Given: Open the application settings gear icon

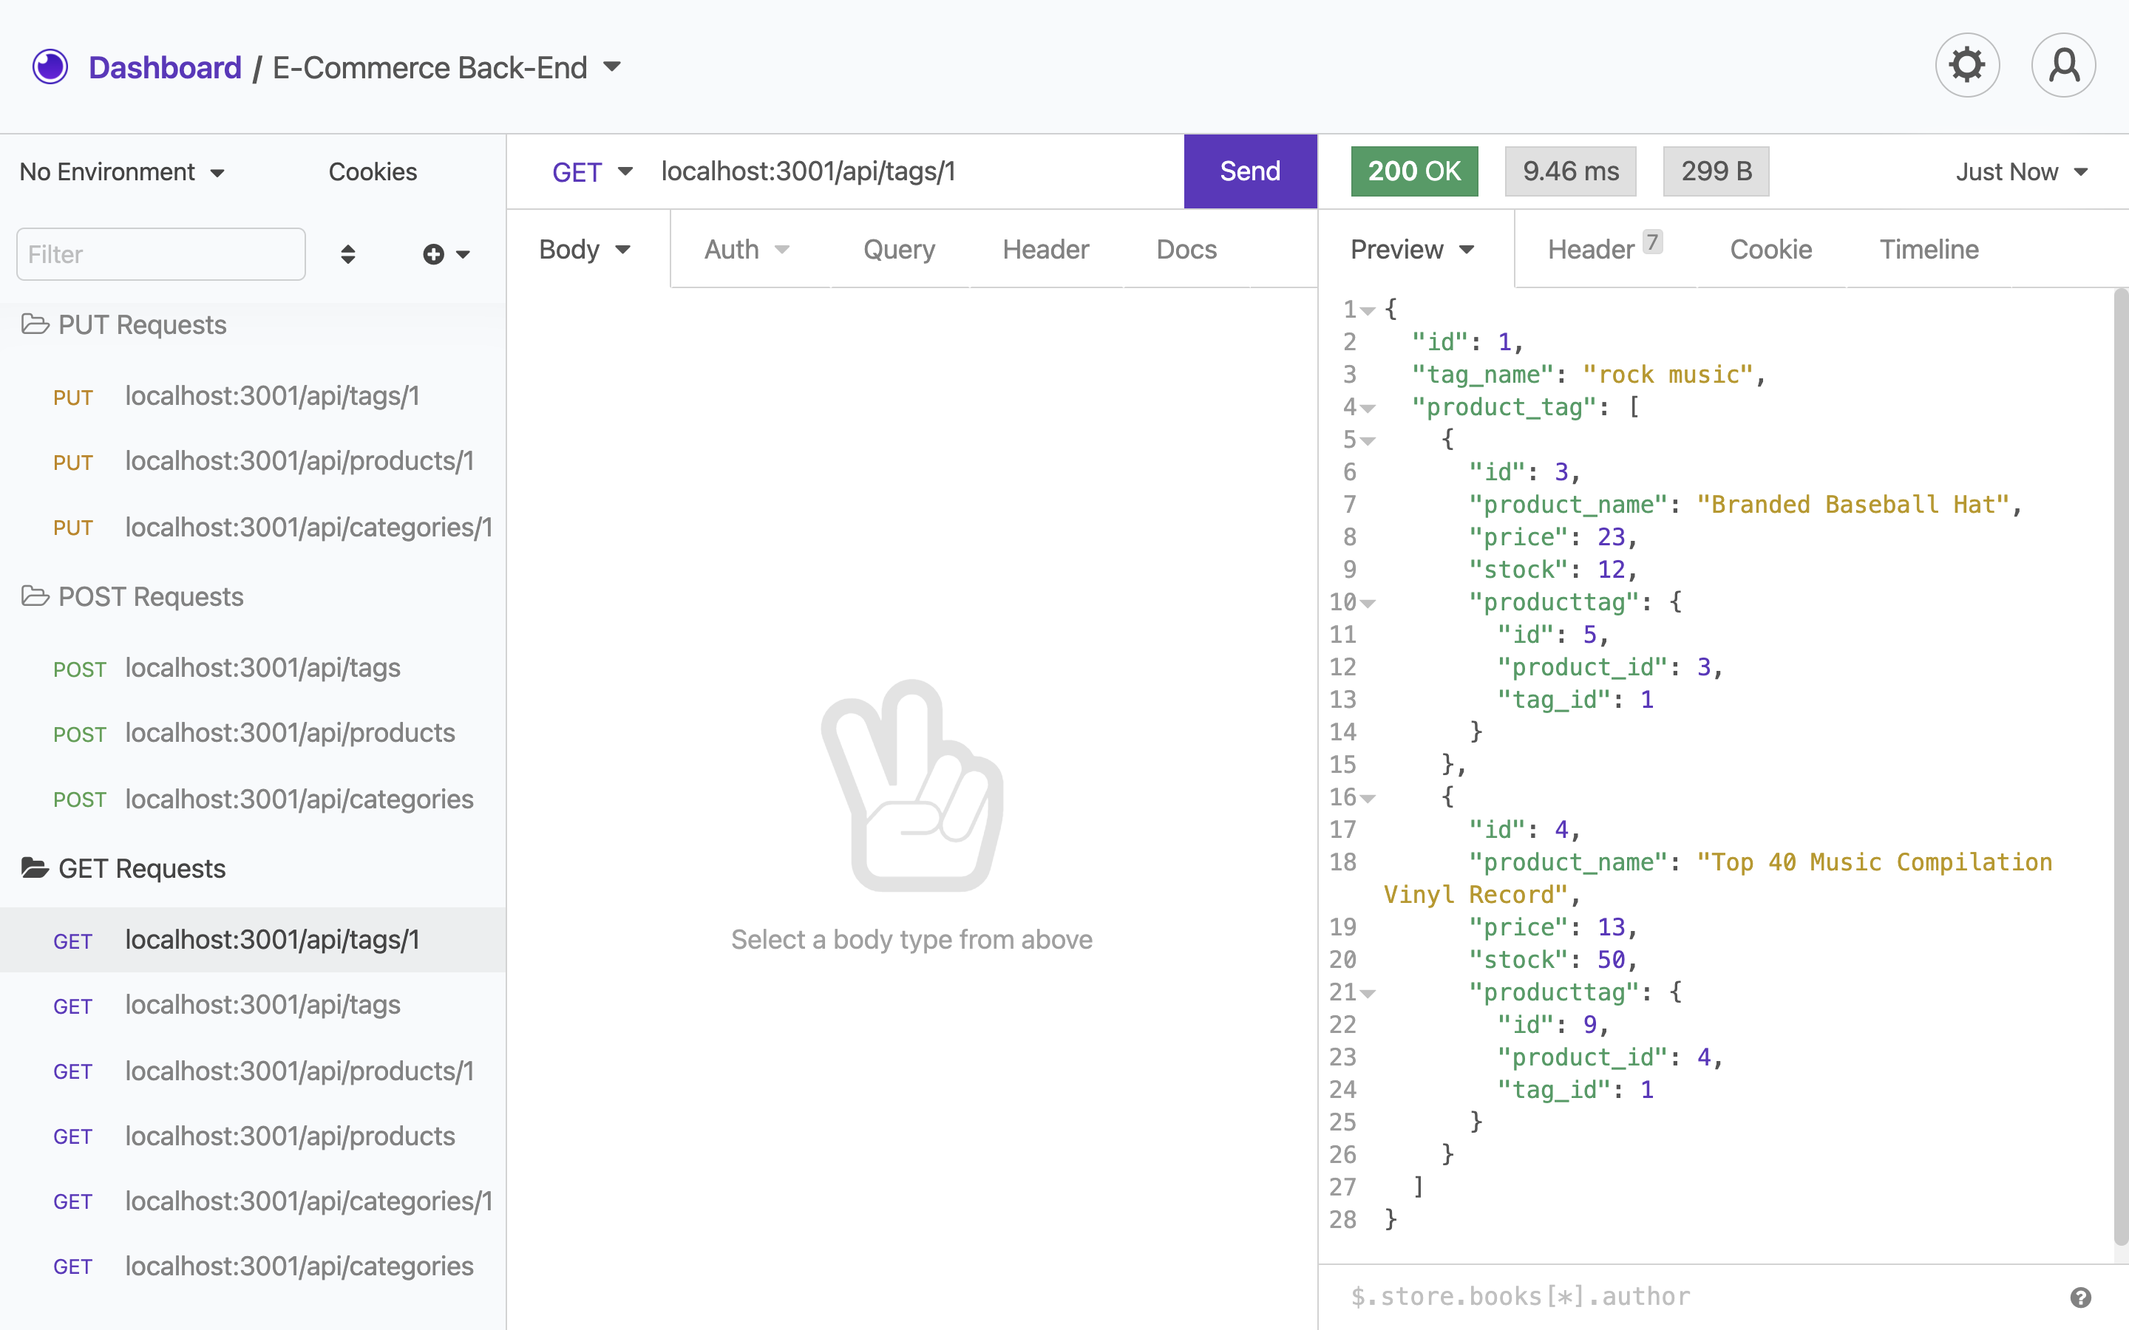Looking at the screenshot, I should [x=1966, y=64].
